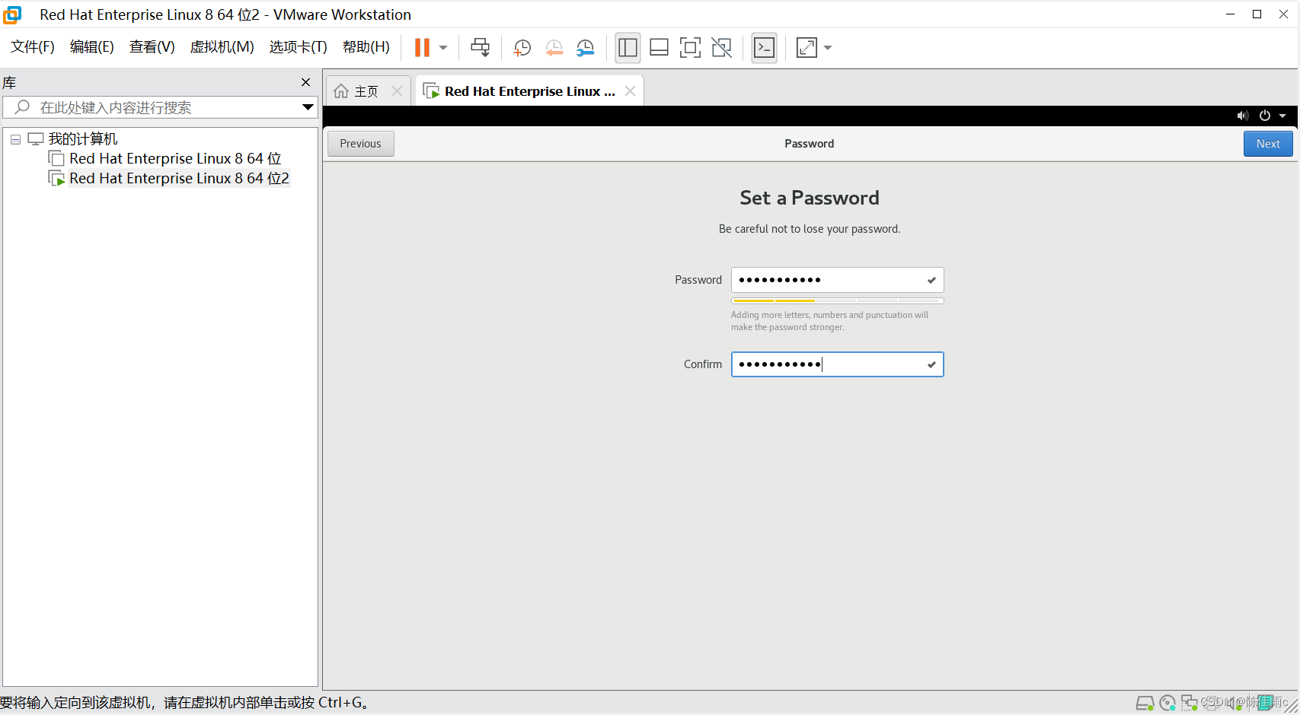The width and height of the screenshot is (1300, 715).
Task: Close the Red Hat Enterprise Linux tab
Action: coord(630,91)
